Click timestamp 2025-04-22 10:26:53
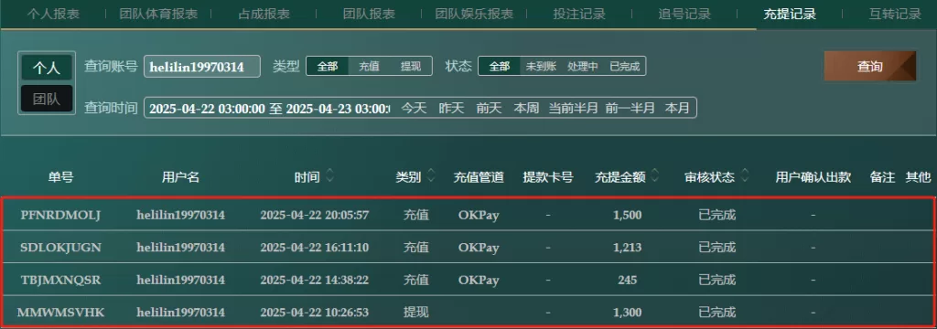937x329 pixels. [x=315, y=312]
